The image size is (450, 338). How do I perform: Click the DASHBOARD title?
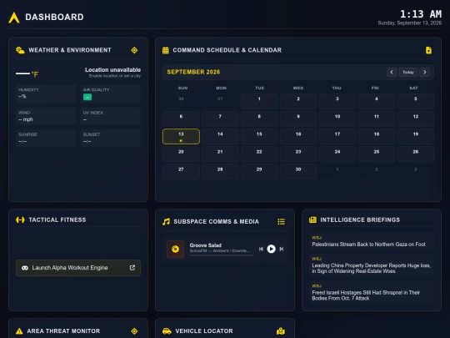(x=54, y=18)
